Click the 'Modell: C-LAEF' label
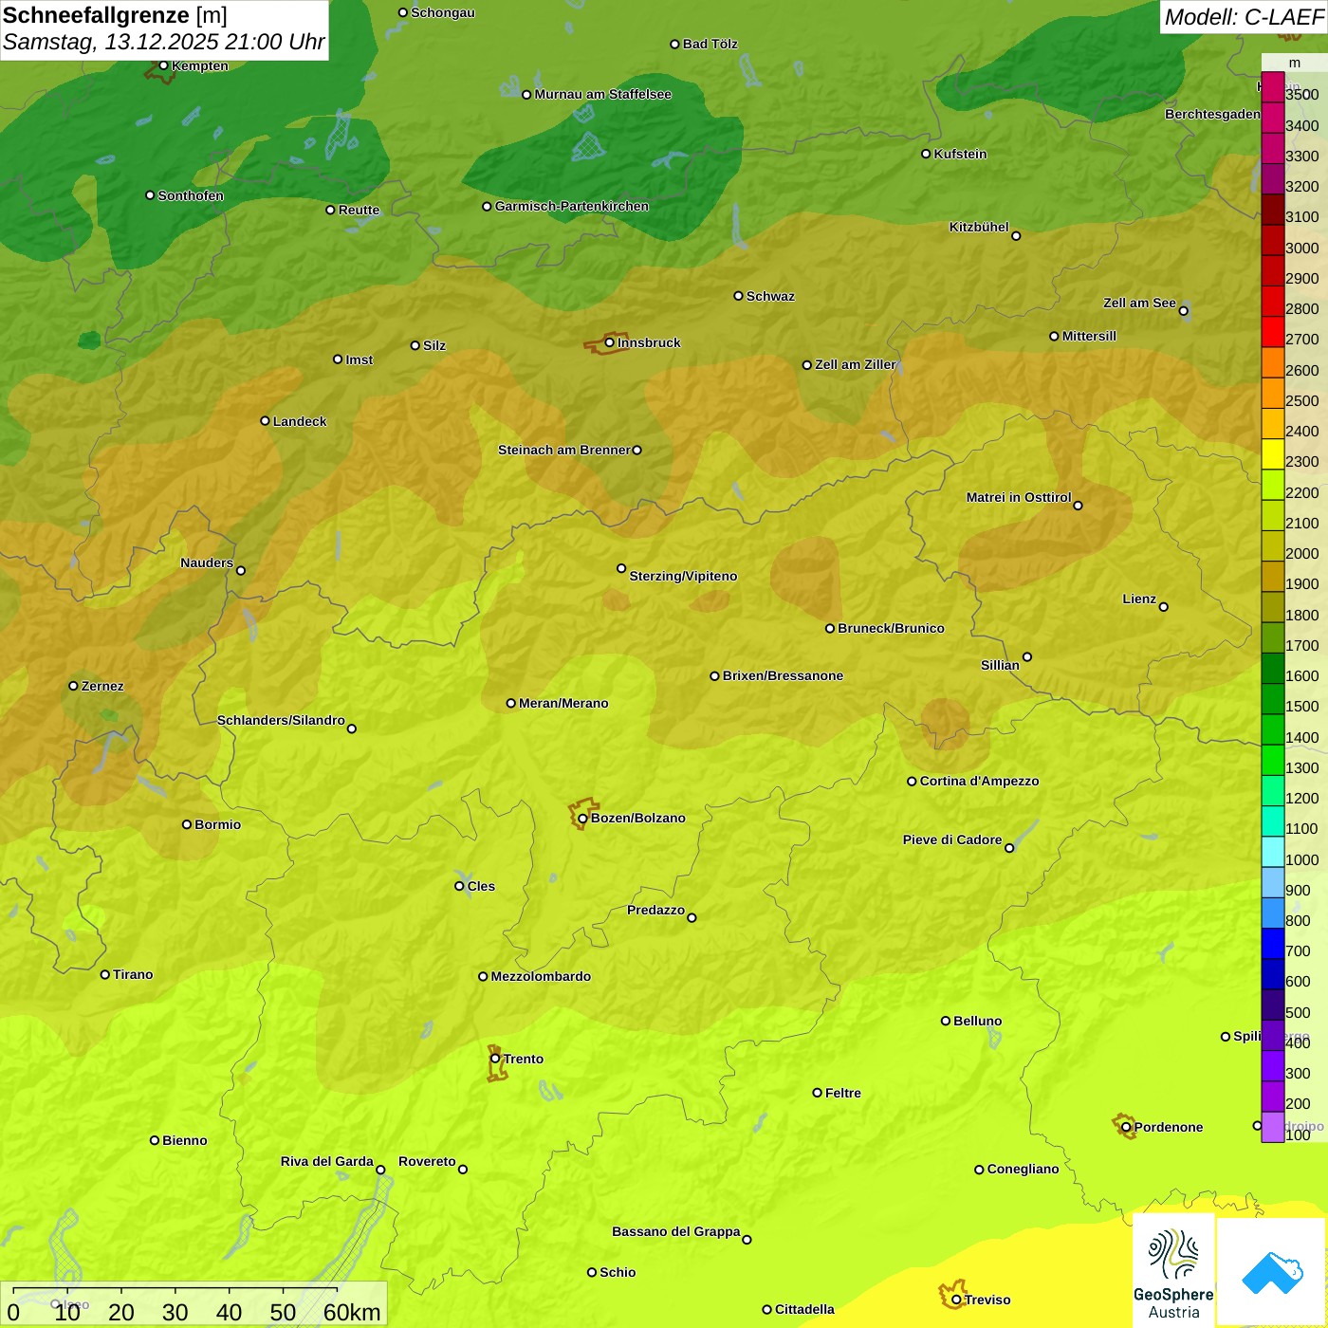 click(x=1244, y=17)
